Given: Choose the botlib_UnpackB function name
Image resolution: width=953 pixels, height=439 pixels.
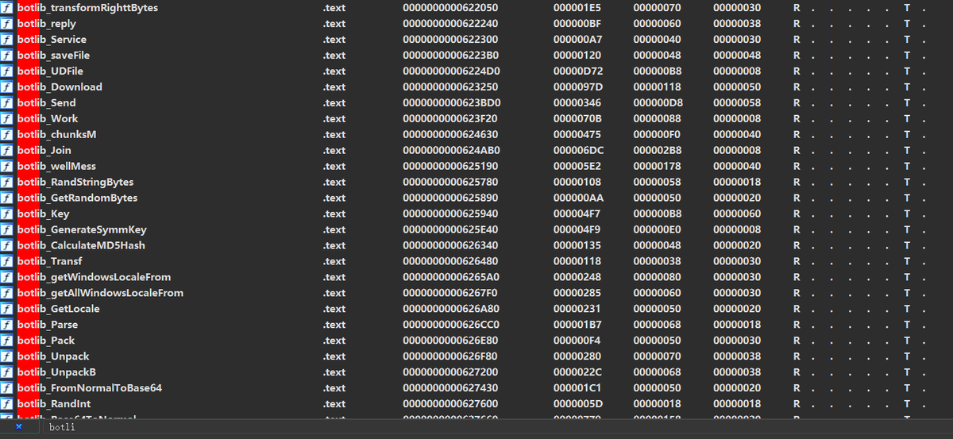Looking at the screenshot, I should [x=56, y=372].
